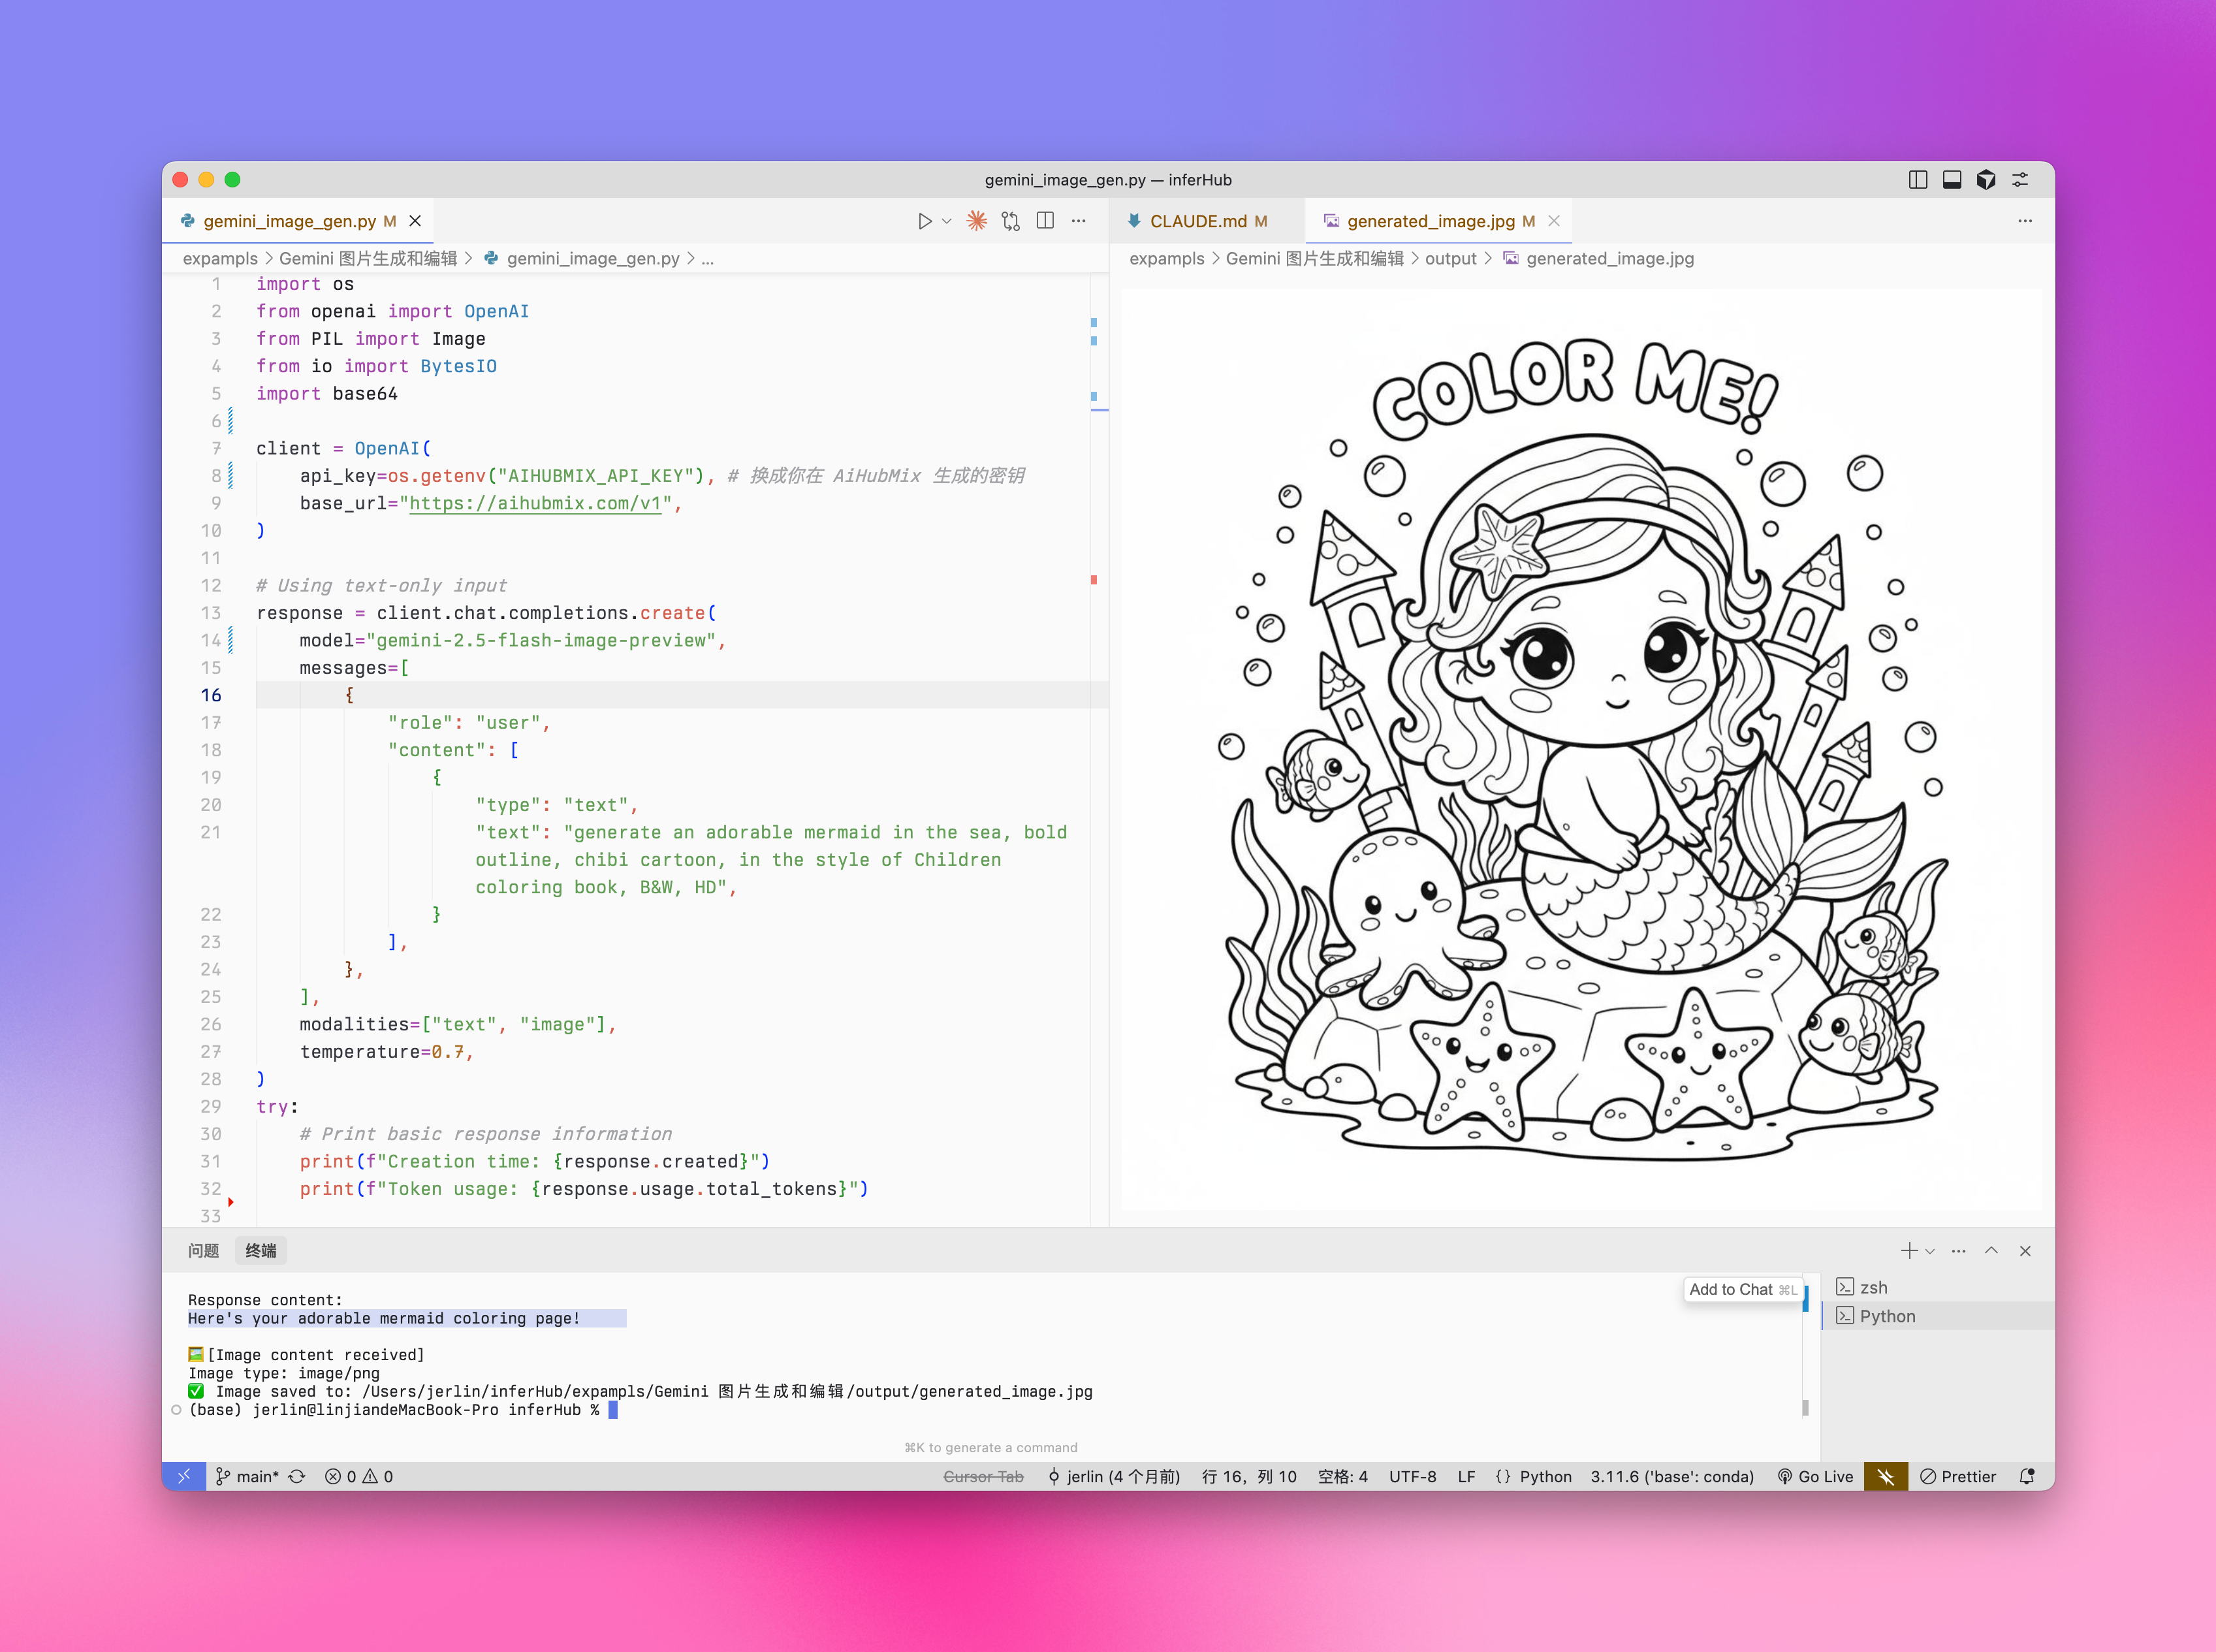Maximize the terminal panel with up chevron
2216x1652 pixels.
[1991, 1251]
